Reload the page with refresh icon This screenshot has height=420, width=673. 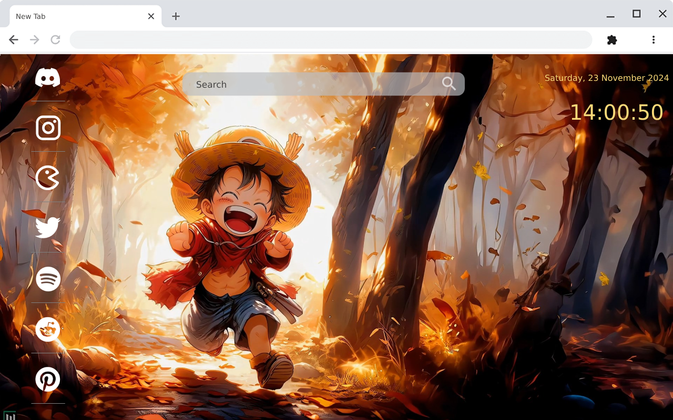pos(55,40)
